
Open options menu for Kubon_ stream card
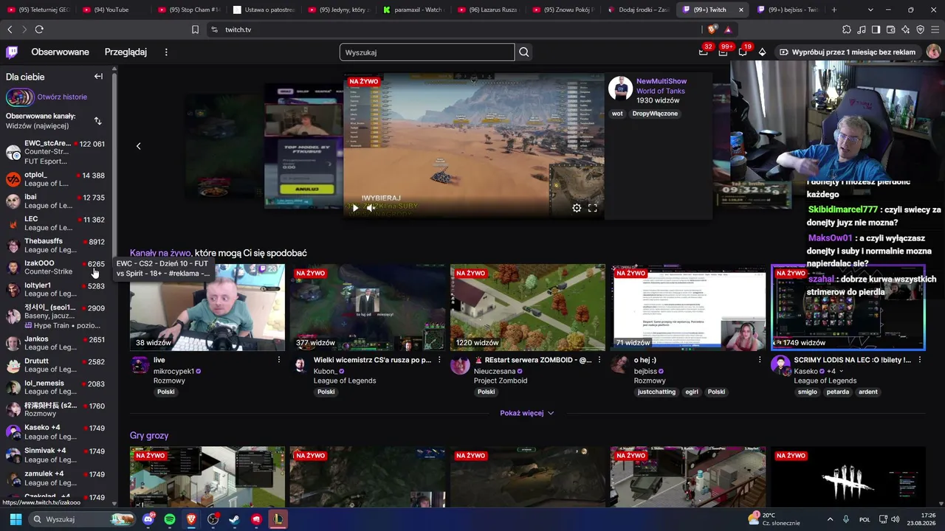point(439,360)
